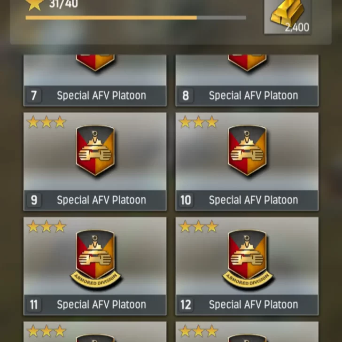Open the gold bars reward showing 2,400

(288, 16)
